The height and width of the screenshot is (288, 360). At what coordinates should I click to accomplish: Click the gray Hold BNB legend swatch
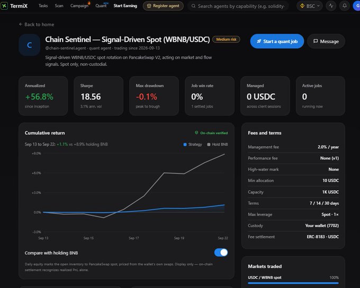[x=209, y=145]
